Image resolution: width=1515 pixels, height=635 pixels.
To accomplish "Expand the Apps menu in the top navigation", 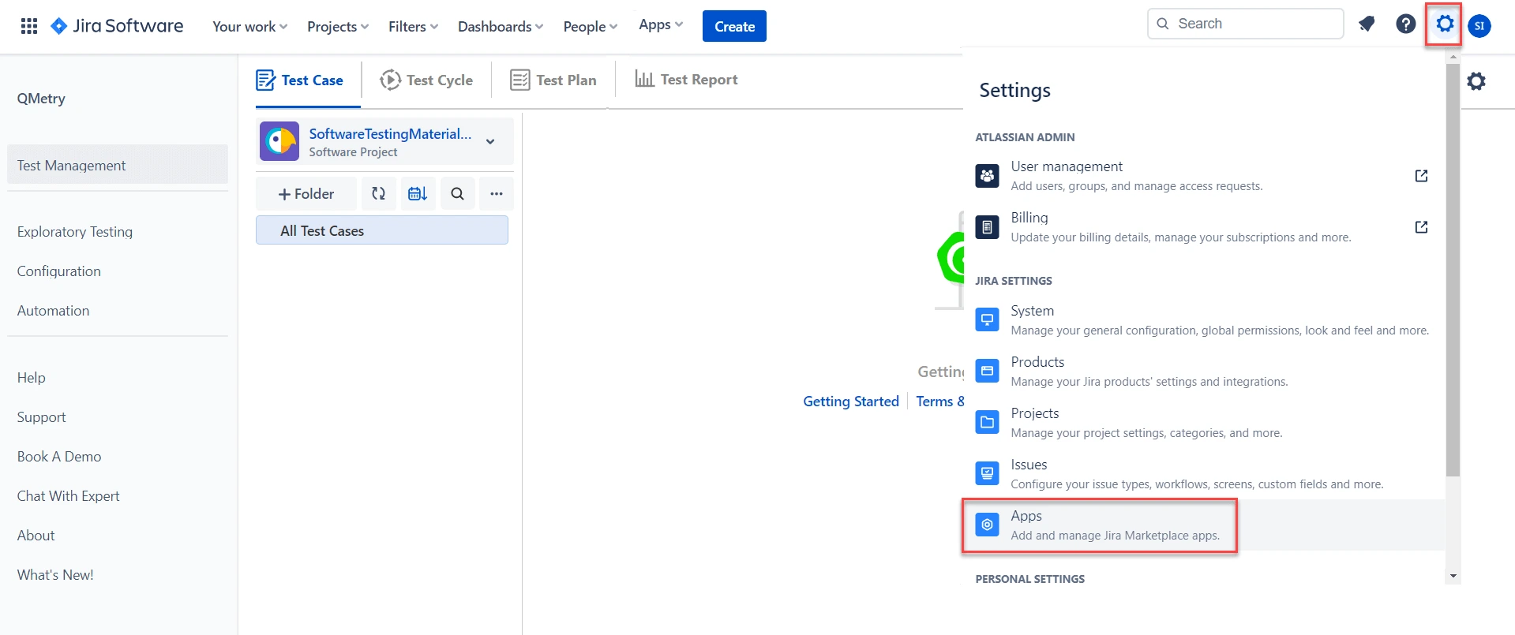I will 661,24.
